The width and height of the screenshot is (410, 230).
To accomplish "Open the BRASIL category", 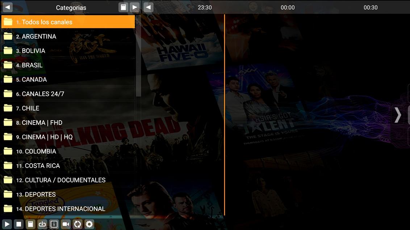I will [68, 65].
